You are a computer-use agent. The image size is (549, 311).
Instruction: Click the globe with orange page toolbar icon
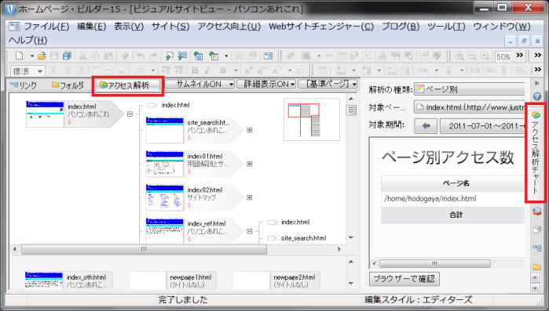coord(214,56)
